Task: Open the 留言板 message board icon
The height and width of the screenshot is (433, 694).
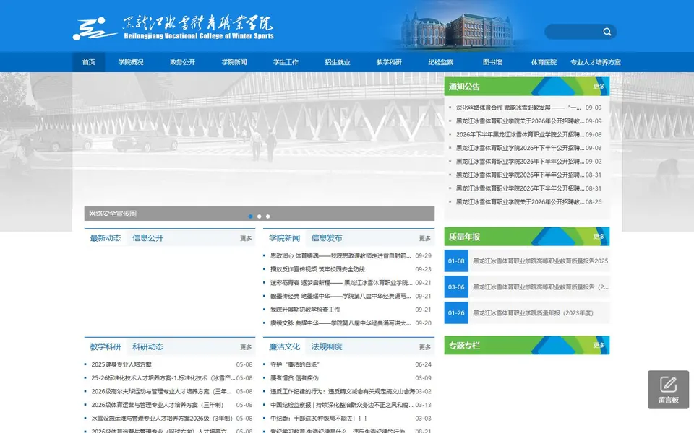Action: [668, 389]
